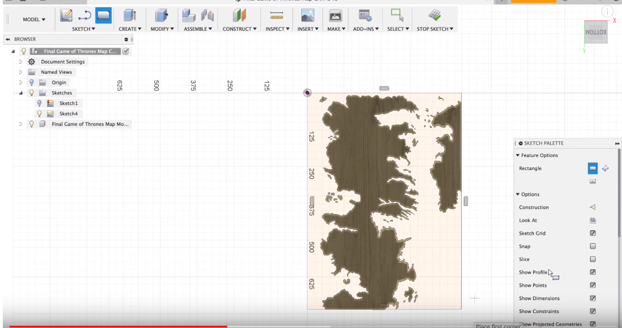Image resolution: width=622 pixels, height=328 pixels.
Task: Expand Final Game of Thrones Map Mo... node
Action: point(21,124)
